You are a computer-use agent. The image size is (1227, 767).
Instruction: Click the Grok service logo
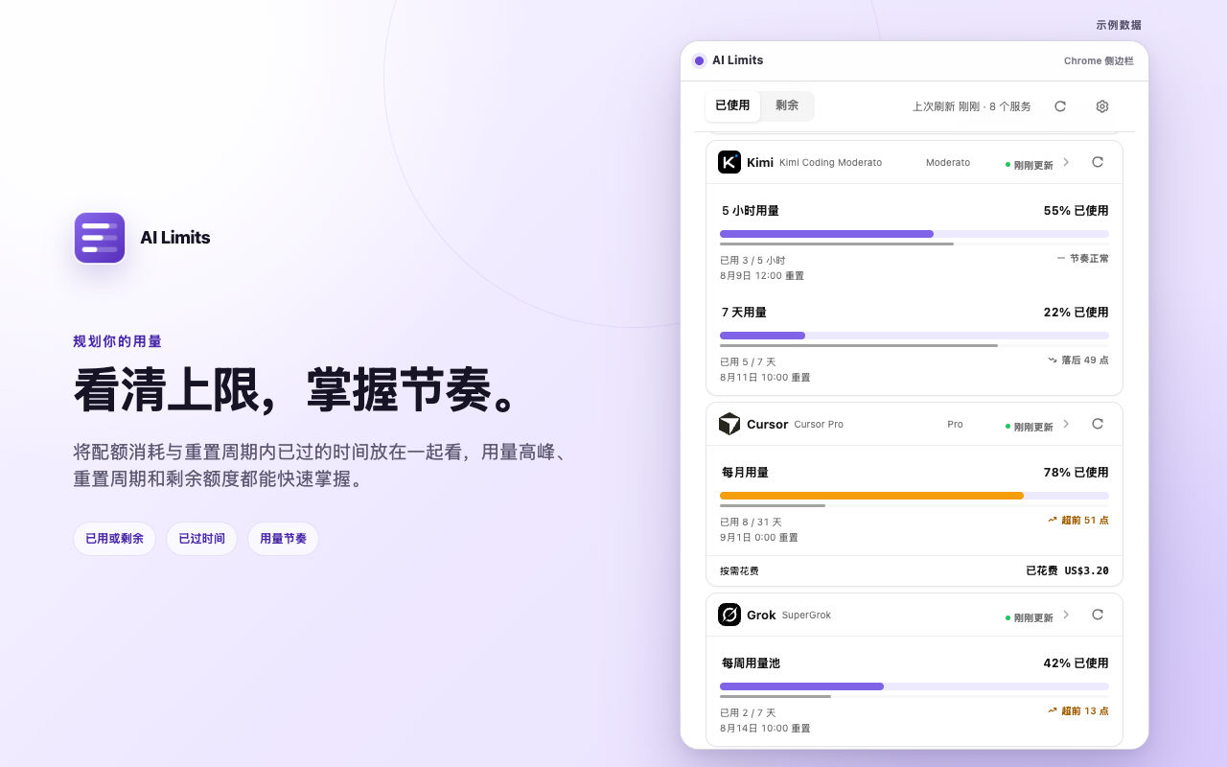pyautogui.click(x=729, y=615)
